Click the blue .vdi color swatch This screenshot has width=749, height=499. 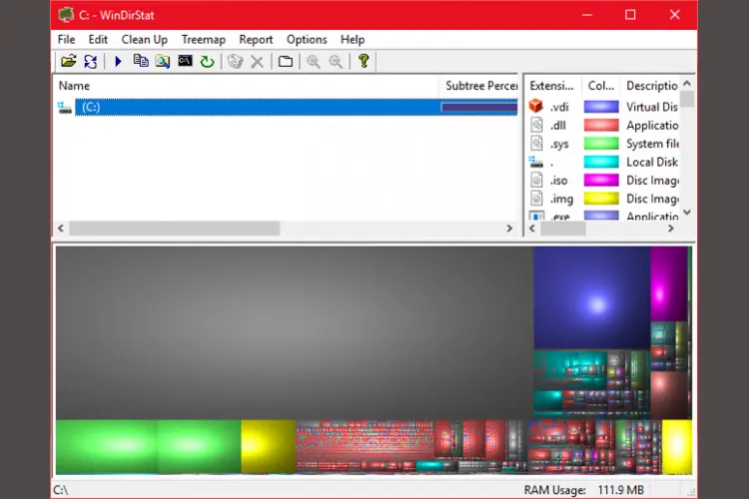(x=601, y=107)
